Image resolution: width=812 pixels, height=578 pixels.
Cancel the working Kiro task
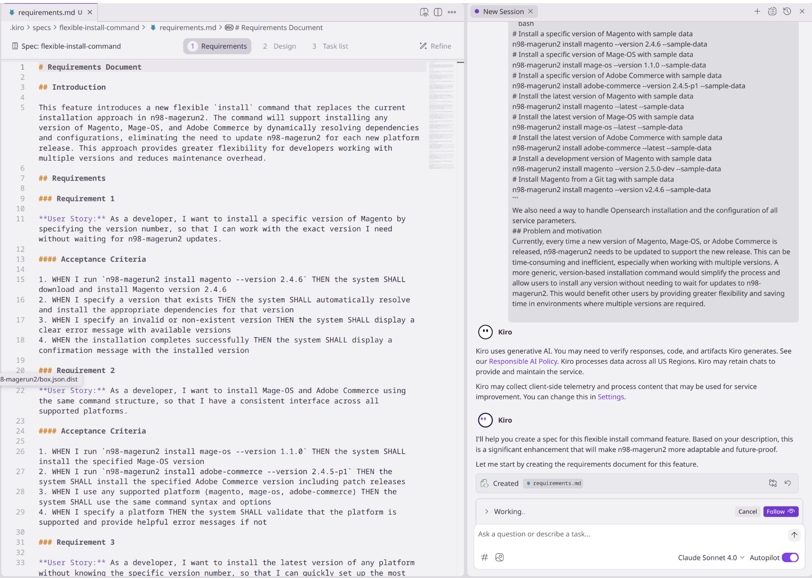748,511
